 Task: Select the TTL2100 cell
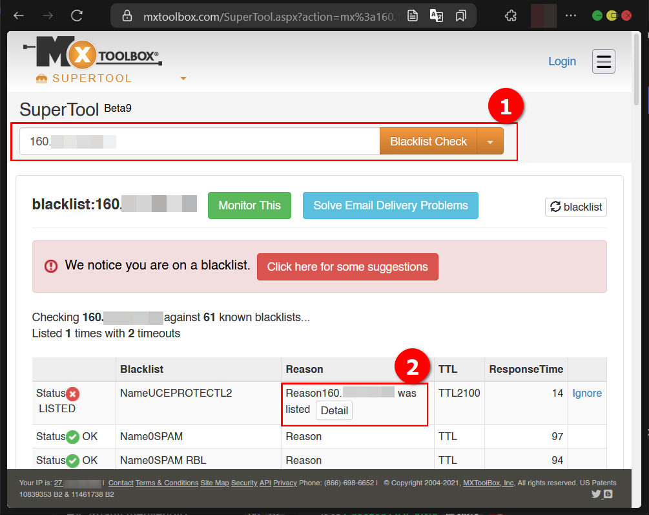(x=459, y=403)
